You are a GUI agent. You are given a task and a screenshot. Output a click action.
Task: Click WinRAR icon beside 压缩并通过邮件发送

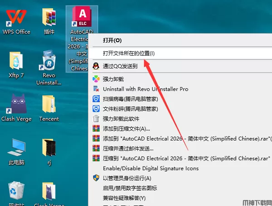tap(96, 148)
